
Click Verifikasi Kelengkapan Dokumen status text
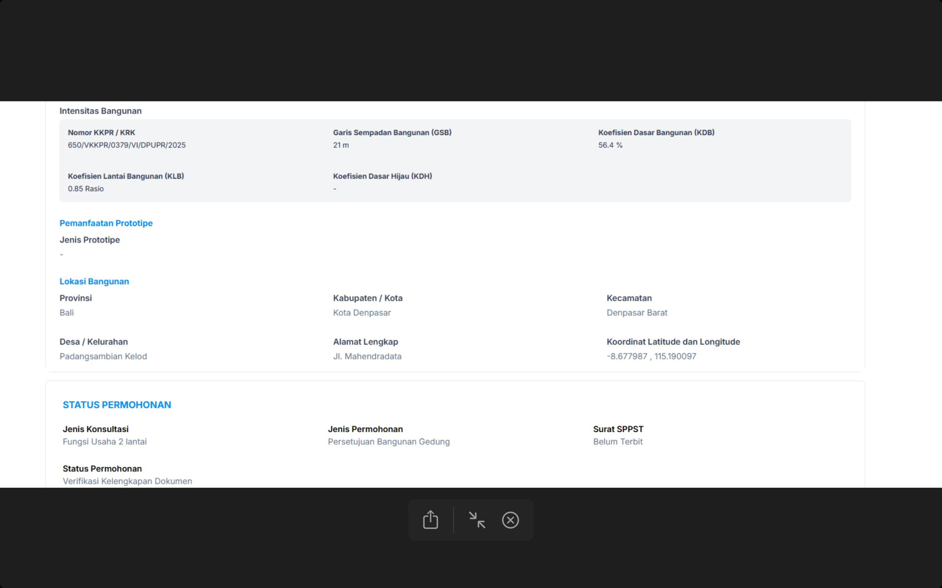(x=127, y=481)
